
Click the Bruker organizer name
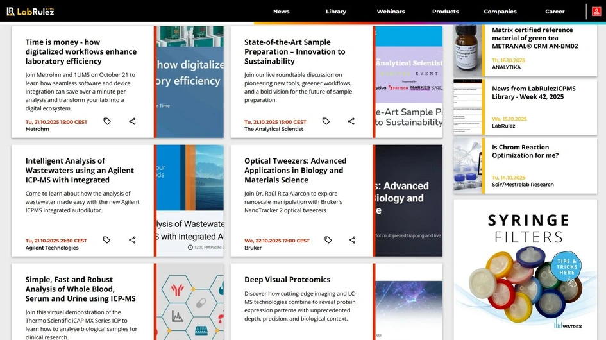point(253,248)
